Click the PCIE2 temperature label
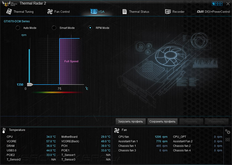 [x=11, y=155]
